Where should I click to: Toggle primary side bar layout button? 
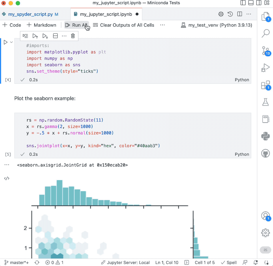(x=243, y=3)
